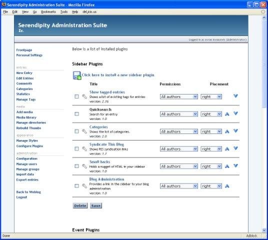Click the install new sidebar plugin icon
This screenshot has width=268, height=240.
point(77,75)
